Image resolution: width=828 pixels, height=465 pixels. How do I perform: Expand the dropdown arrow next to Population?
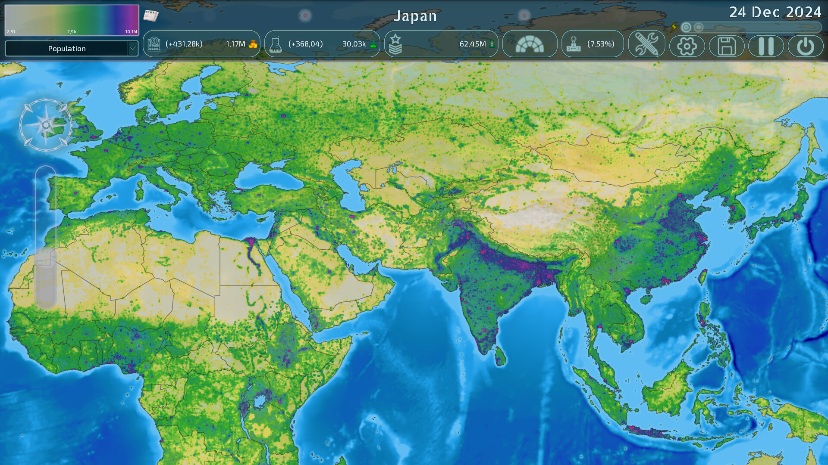pos(132,49)
